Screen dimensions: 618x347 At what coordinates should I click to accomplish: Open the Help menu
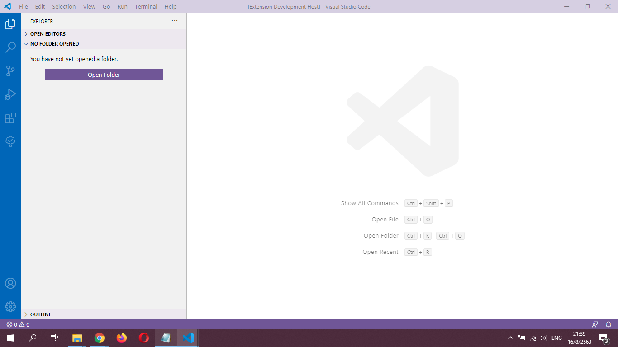pyautogui.click(x=171, y=6)
